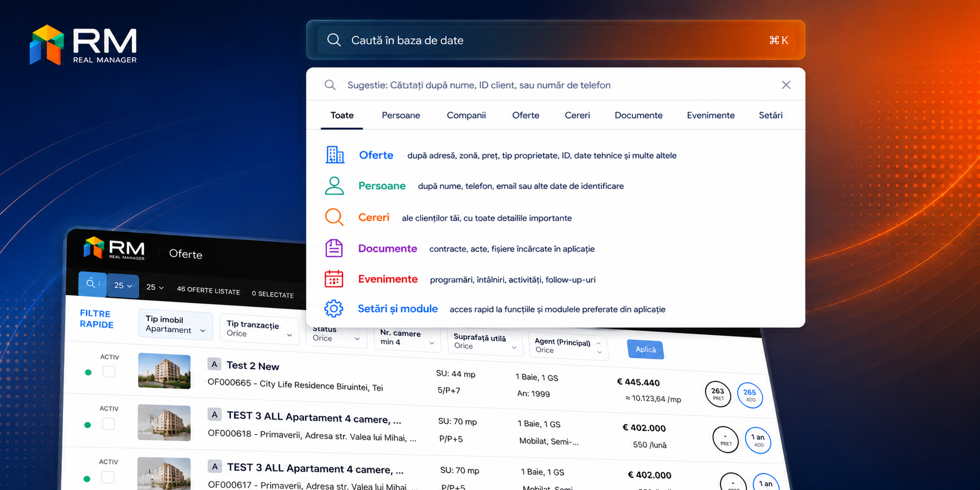This screenshot has width=980, height=490.
Task: Open the Oferte search category link
Action: point(376,155)
